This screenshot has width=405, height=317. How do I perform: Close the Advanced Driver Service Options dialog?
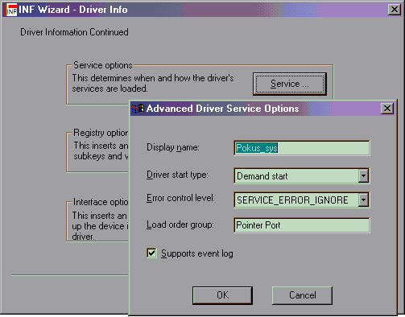coord(387,109)
